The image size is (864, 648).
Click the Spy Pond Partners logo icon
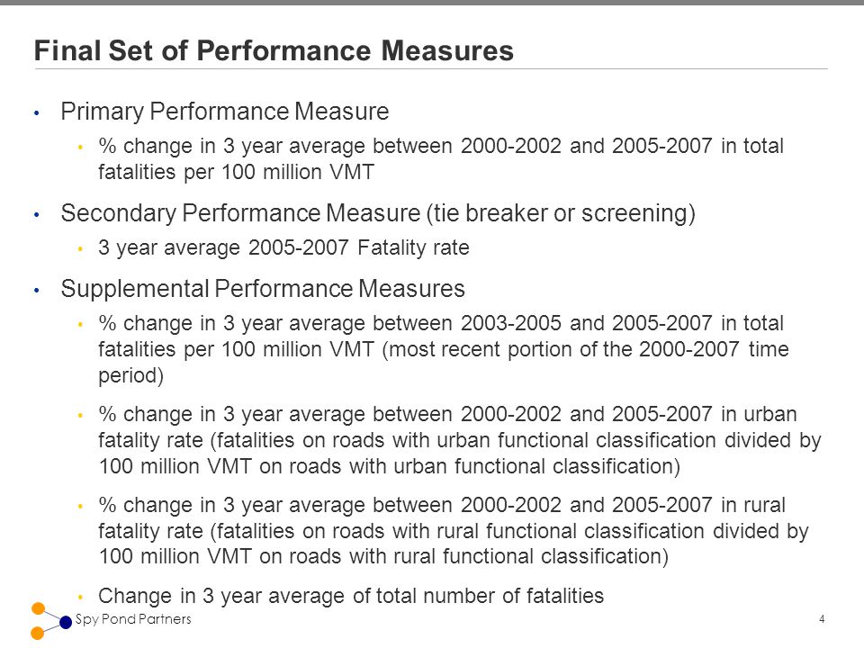tap(52, 621)
